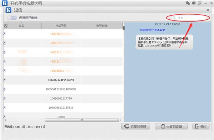Click the K app logo in main title bar
Screen dimensions: 214x140
click(x=5, y=3)
